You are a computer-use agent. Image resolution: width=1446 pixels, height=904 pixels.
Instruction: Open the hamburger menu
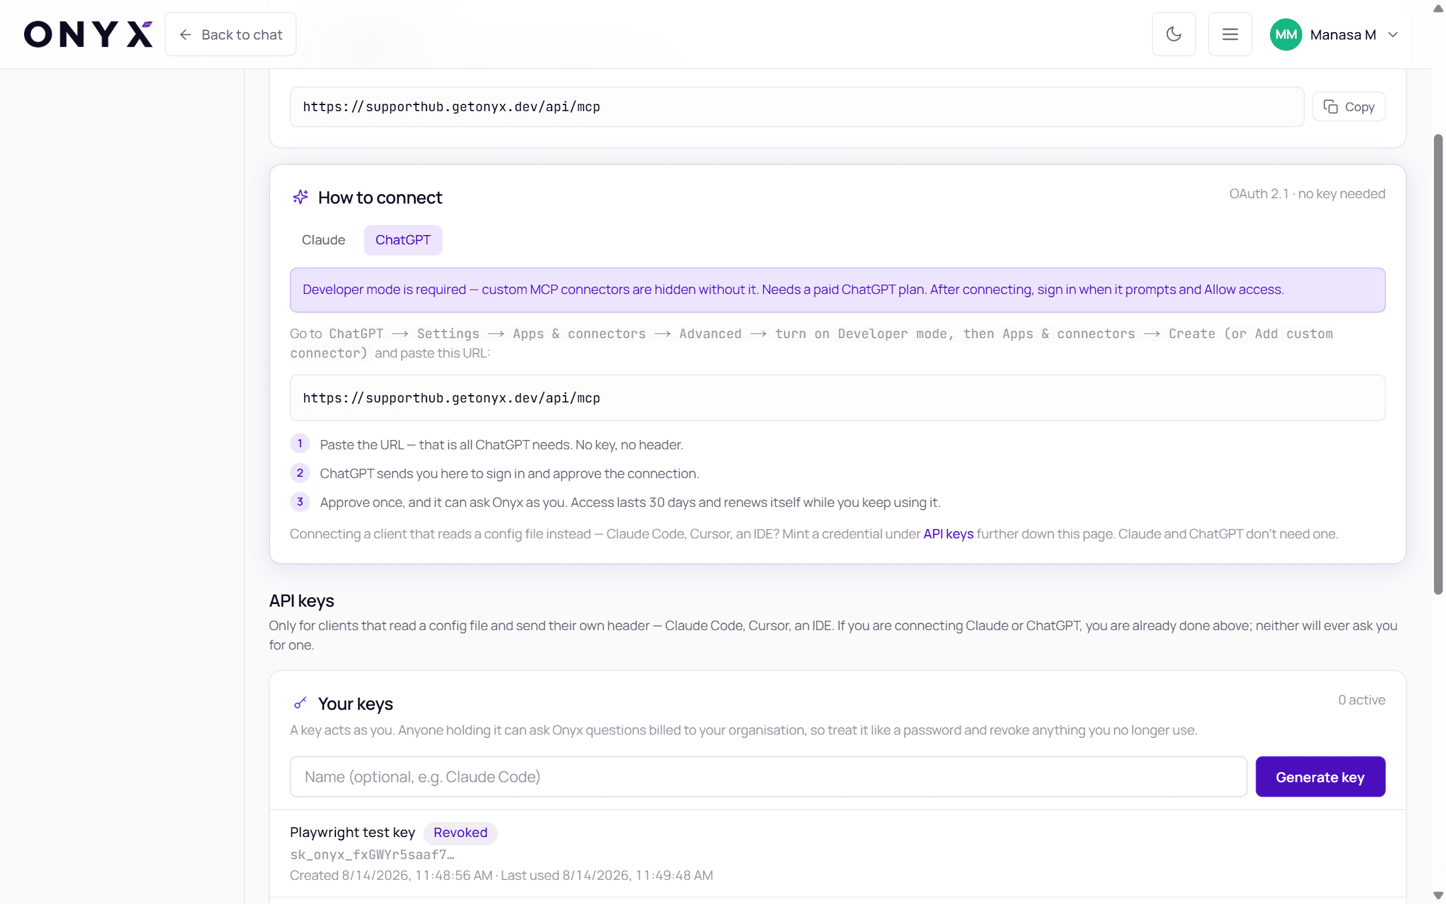coord(1230,34)
